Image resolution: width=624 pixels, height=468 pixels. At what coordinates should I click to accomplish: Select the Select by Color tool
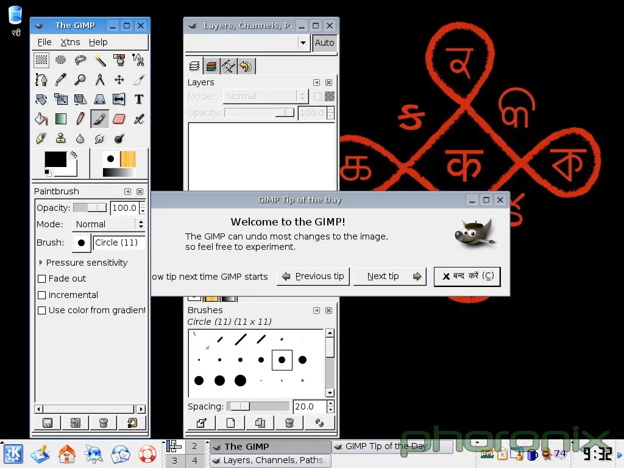coord(119,60)
